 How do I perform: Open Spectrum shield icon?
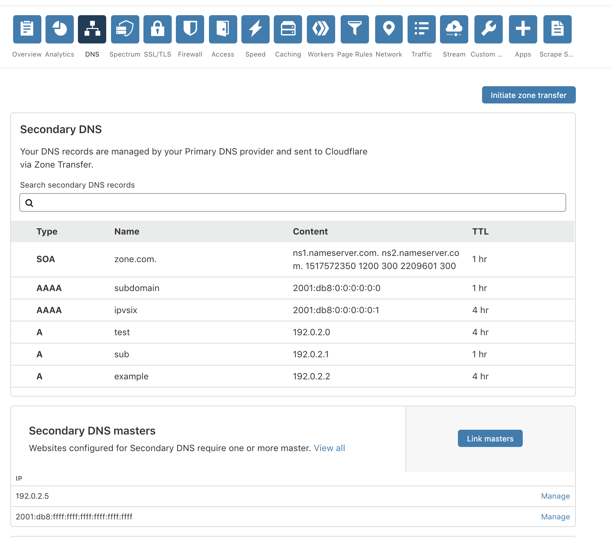[125, 29]
